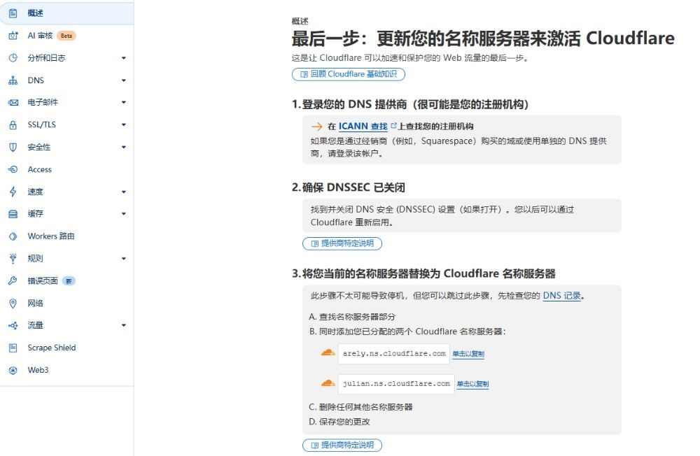700x456 pixels.
Task: Open the Access sidebar item
Action: click(x=66, y=169)
